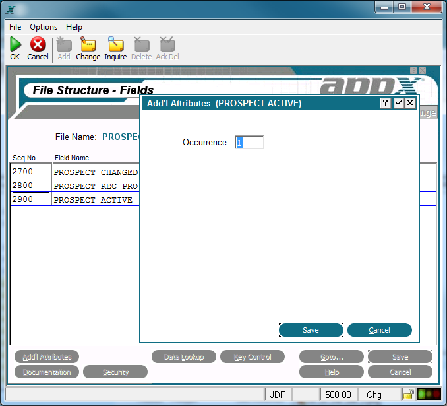Click the Data Lookup button
The image size is (447, 406).
tap(184, 357)
